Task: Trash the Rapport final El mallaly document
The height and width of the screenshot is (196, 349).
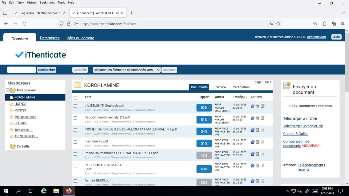Action: pos(257,118)
